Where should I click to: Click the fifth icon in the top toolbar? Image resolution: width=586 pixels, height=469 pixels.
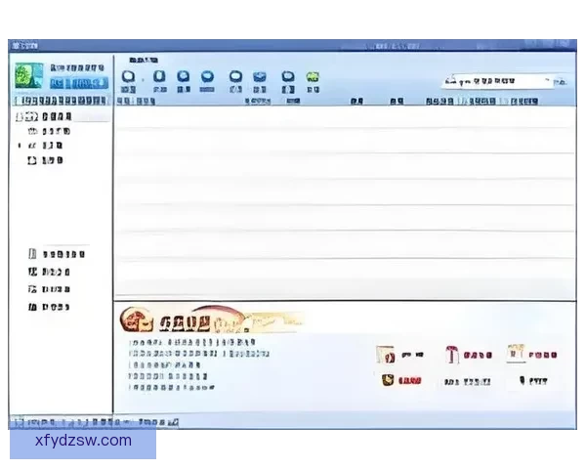point(235,76)
